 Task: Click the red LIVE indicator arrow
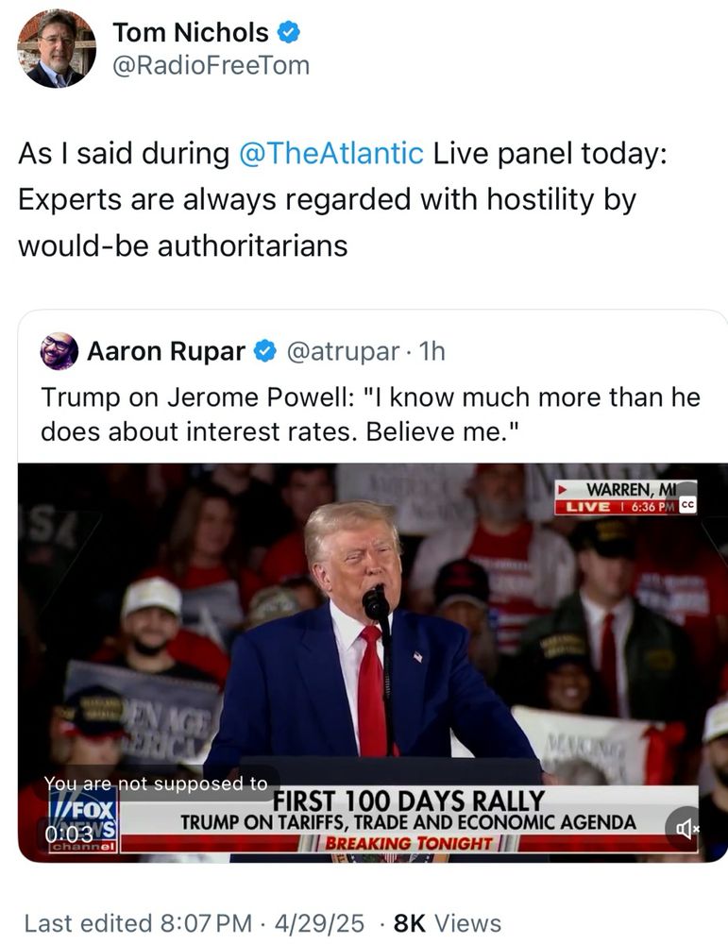pos(563,489)
